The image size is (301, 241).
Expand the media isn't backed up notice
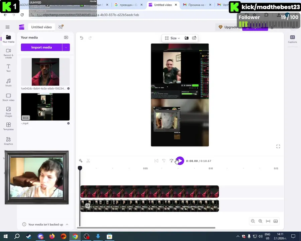tap(67, 225)
